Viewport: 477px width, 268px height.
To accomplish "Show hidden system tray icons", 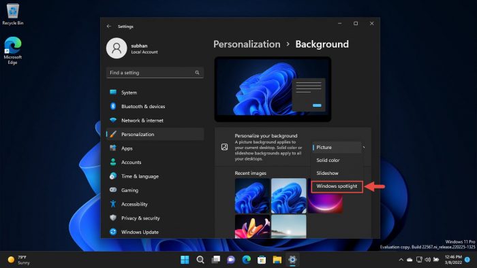I will (401, 260).
